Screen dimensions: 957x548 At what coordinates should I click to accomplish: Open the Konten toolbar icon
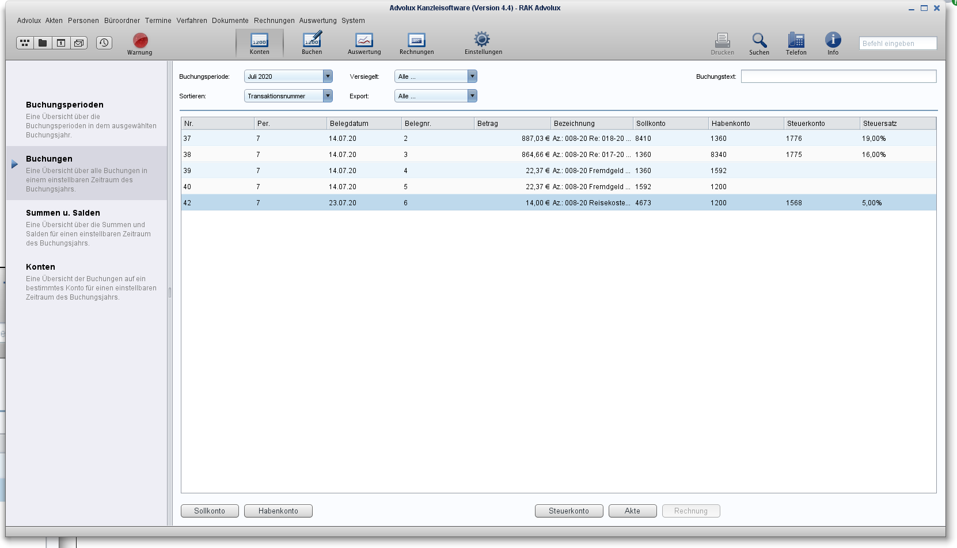tap(260, 44)
